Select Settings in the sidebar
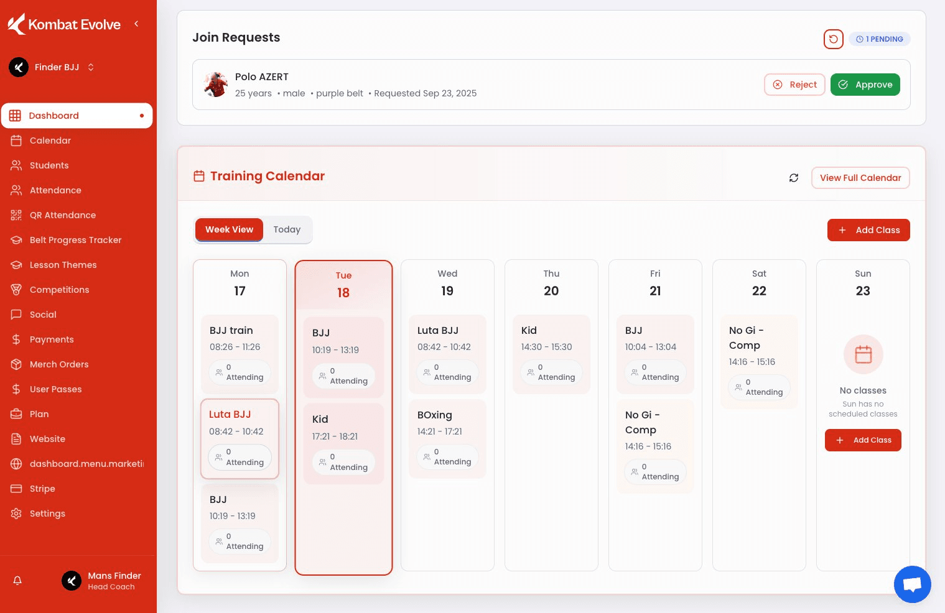Viewport: 945px width, 613px height. pyautogui.click(x=47, y=514)
